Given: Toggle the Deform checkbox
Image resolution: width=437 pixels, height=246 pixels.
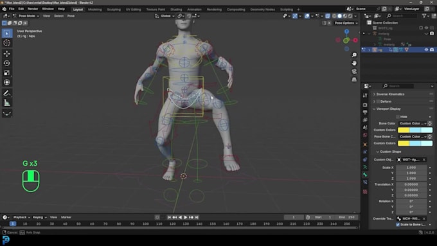Looking at the screenshot, I should [378, 101].
